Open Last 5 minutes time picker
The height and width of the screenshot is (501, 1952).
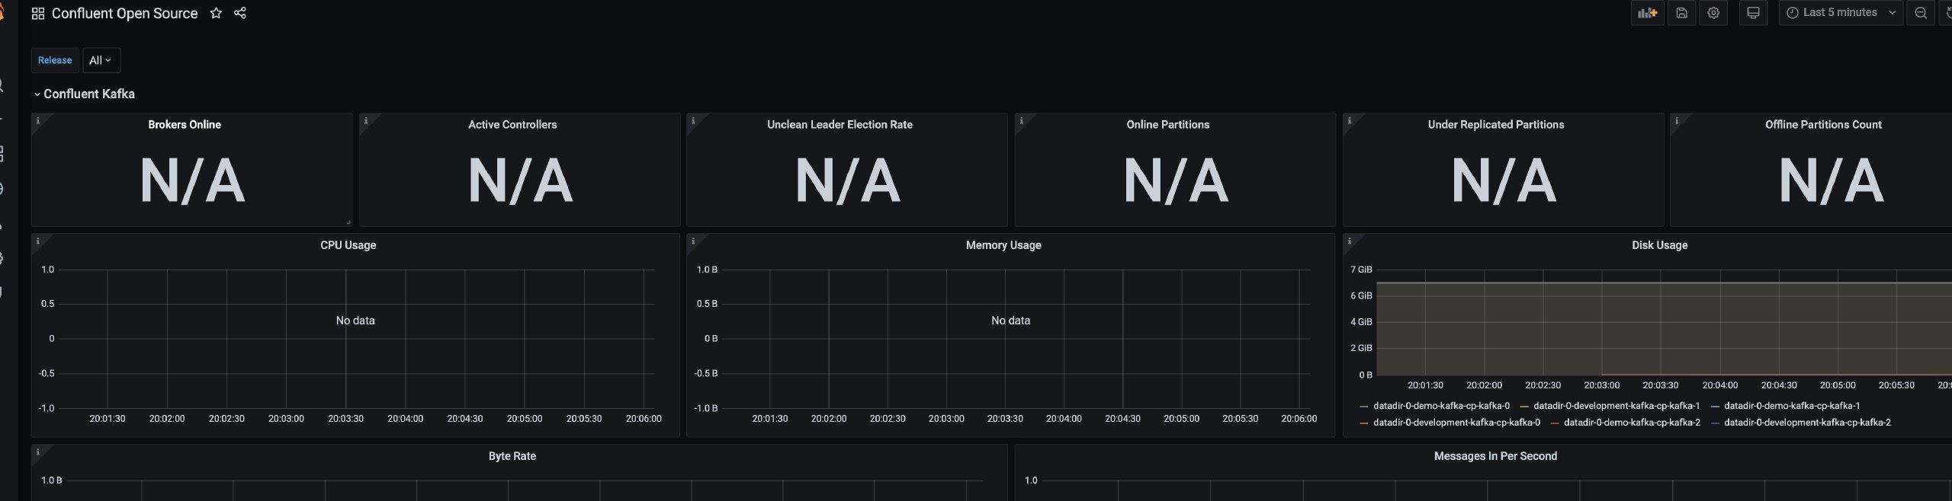pos(1841,13)
